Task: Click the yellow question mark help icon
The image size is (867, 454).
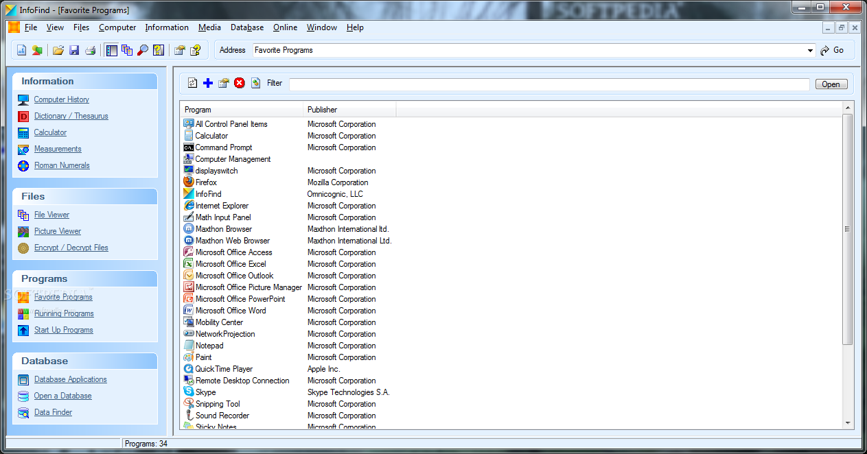Action: (159, 50)
